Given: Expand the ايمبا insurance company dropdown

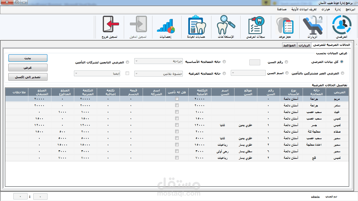Looking at the screenshot, I should click(98, 74).
